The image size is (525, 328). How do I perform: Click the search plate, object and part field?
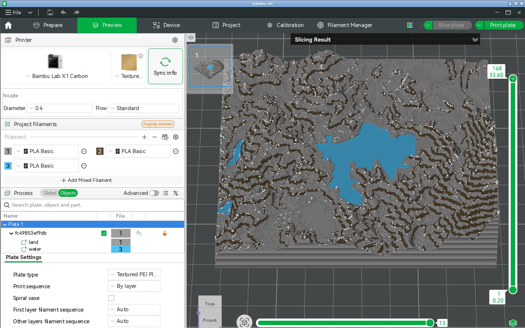93,205
